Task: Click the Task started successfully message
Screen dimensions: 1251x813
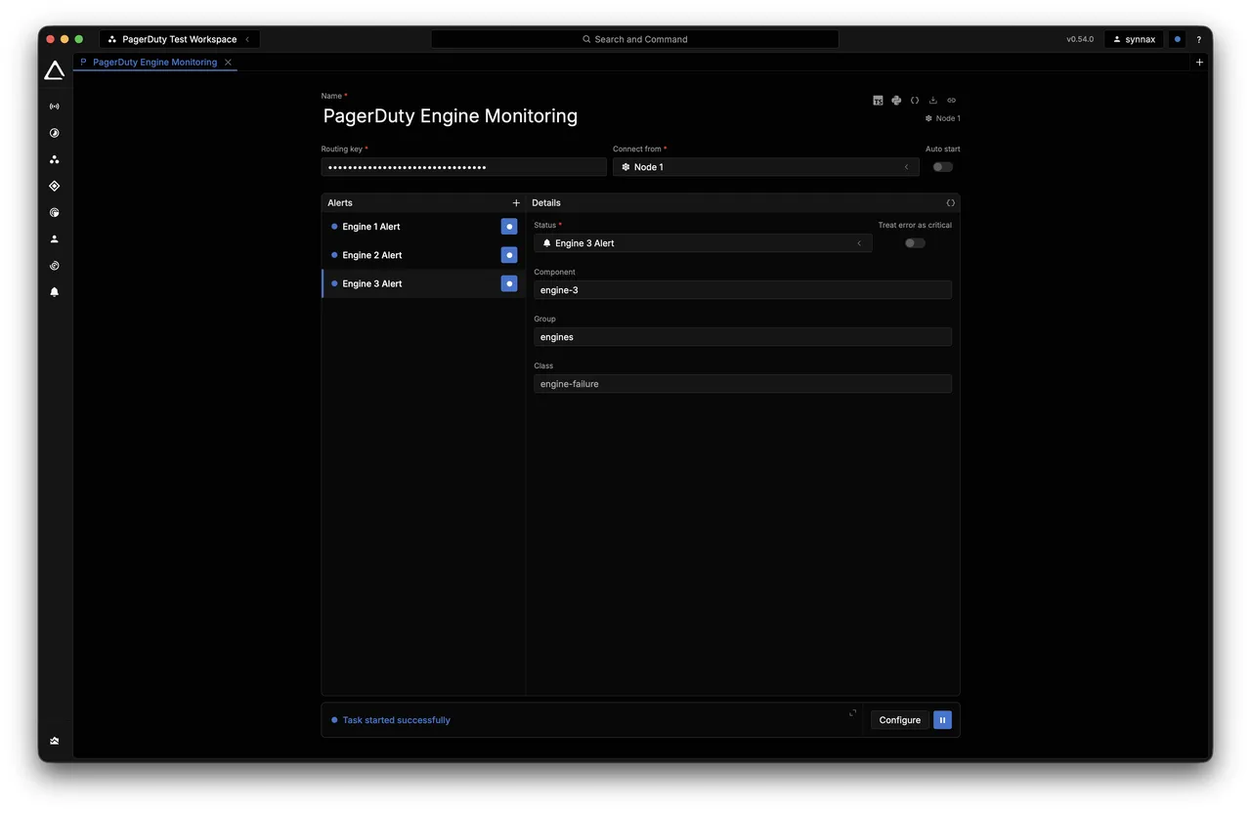Action: coord(397,720)
